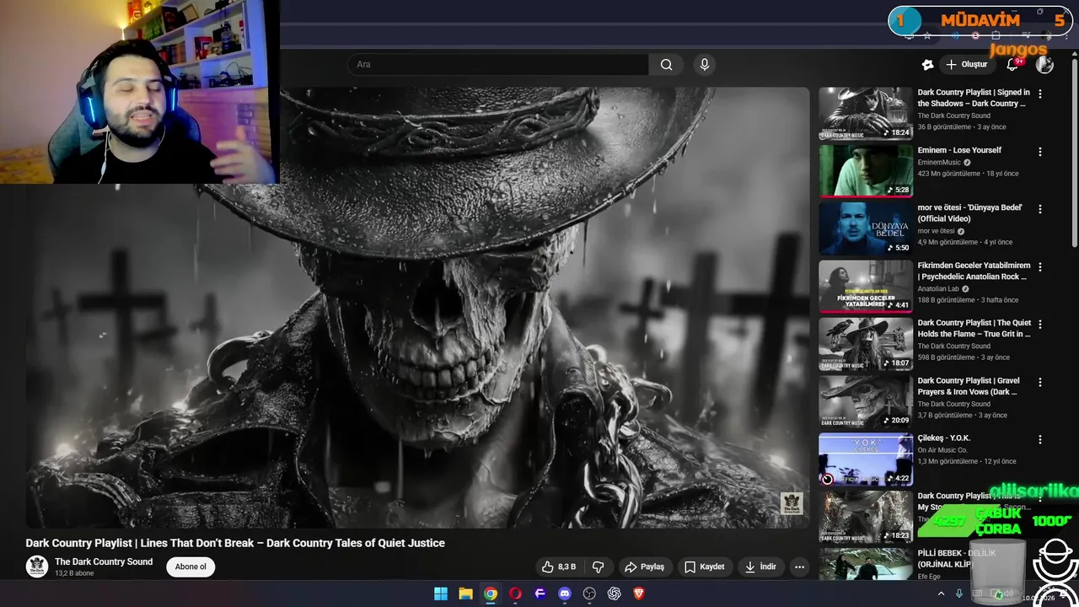Viewport: 1079px width, 607px height.
Task: Play the thumbnail with 18:07 duration
Action: 866,343
